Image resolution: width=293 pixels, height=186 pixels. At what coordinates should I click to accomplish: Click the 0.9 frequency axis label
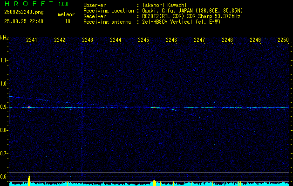(4, 107)
